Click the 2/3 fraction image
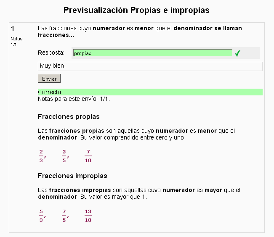Screen dimensions: 274x237 (x=41, y=155)
